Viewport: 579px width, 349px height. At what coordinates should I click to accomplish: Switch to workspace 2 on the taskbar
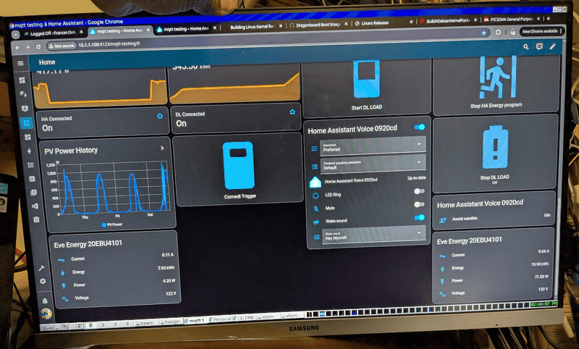[x=103, y=324]
